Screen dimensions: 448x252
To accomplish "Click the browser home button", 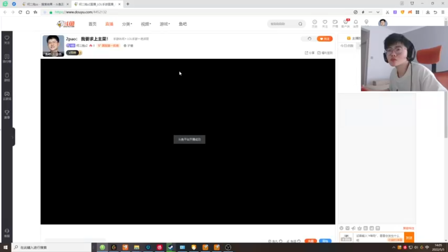I will tap(27, 12).
